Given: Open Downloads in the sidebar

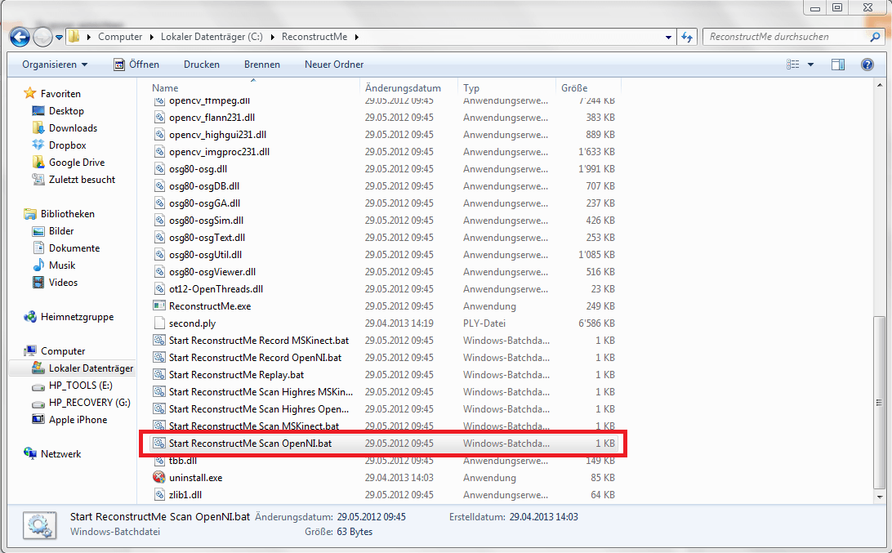Looking at the screenshot, I should (73, 128).
